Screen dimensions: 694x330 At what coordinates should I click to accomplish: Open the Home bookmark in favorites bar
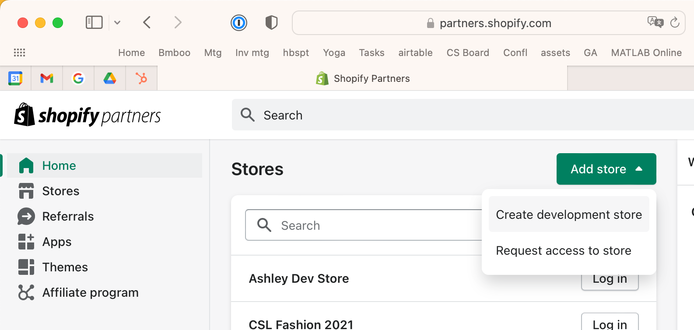click(131, 53)
